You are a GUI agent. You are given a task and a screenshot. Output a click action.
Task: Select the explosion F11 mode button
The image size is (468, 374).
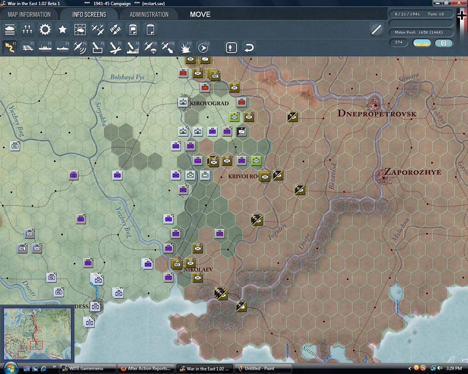point(185,47)
